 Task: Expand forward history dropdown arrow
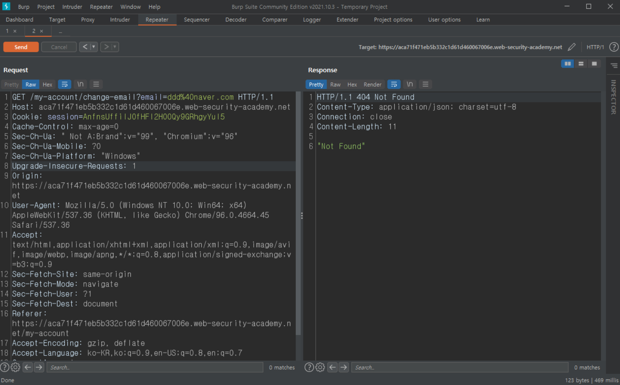(x=115, y=47)
